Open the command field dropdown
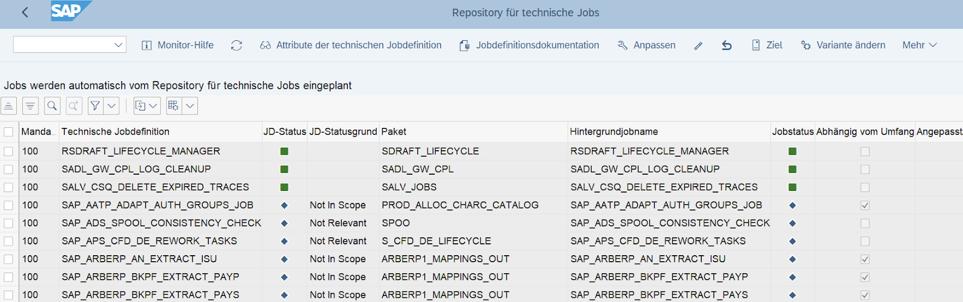Viewport: 963px width, 302px height. point(118,45)
